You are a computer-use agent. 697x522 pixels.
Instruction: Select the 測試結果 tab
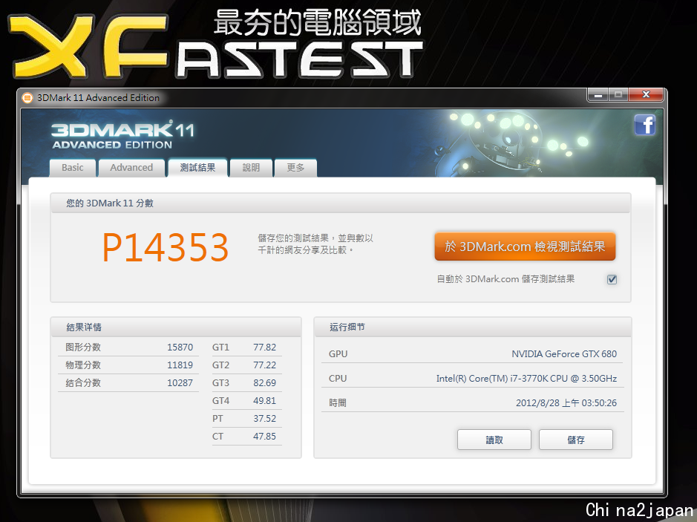click(197, 167)
